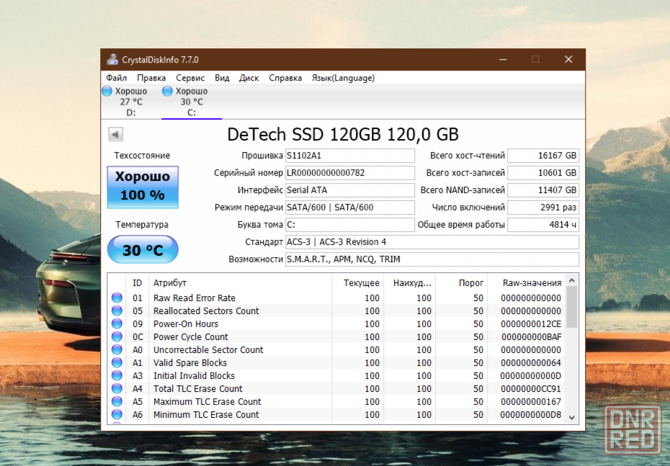Image resolution: width=670 pixels, height=466 pixels.
Task: Click status orb for Raw Read Error Rate
Action: (x=117, y=298)
